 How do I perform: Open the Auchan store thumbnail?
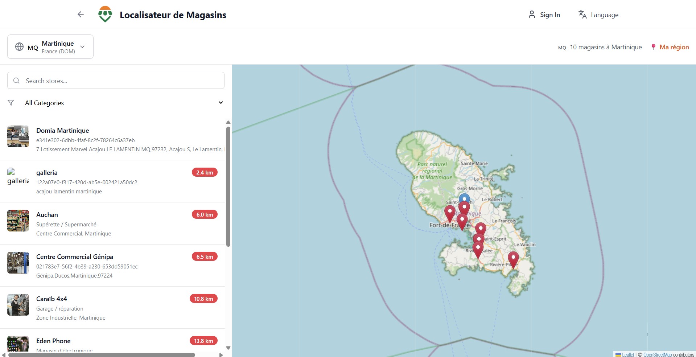coord(18,221)
